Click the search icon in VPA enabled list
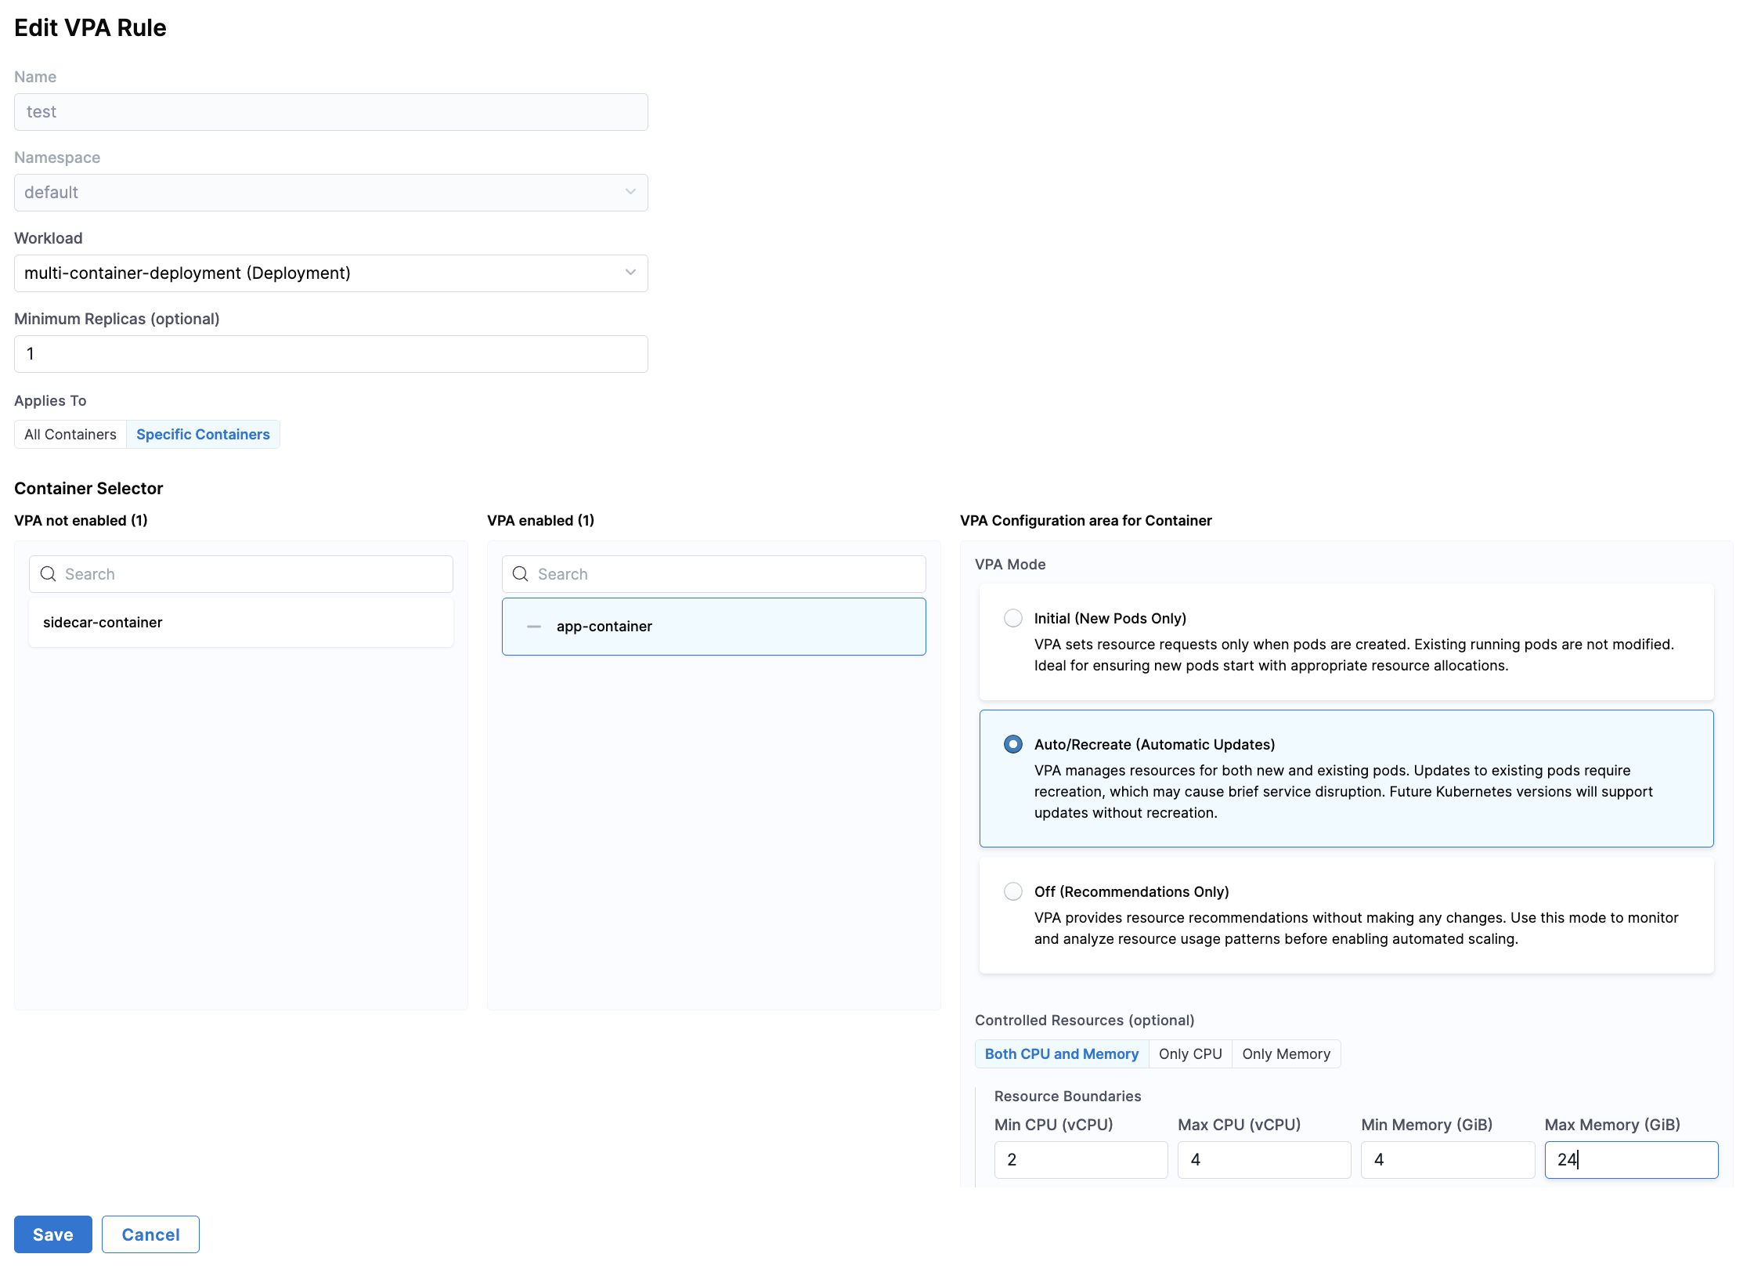The width and height of the screenshot is (1754, 1272). point(521,574)
